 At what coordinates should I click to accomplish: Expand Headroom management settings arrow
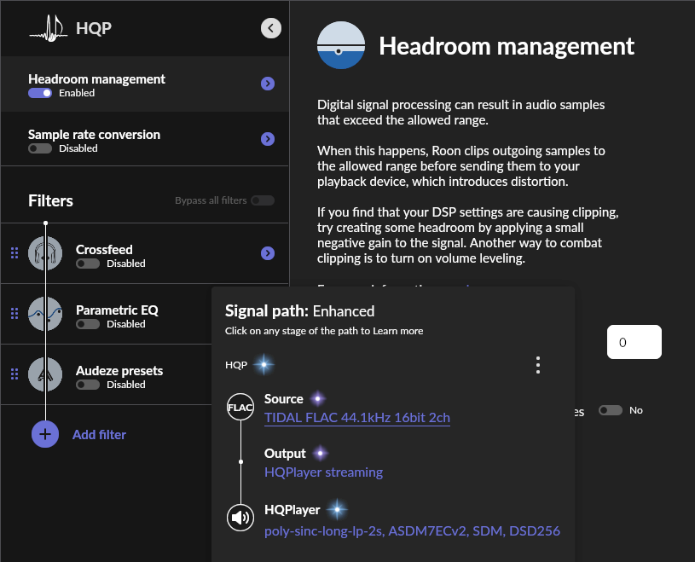(268, 84)
